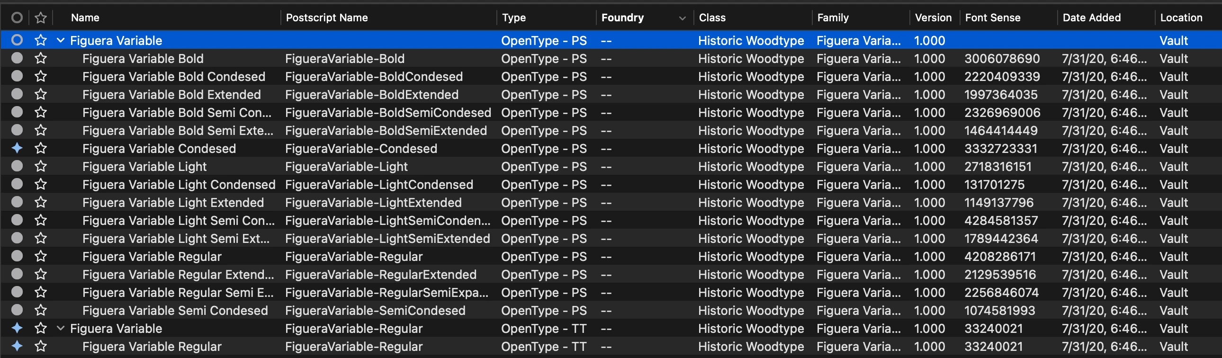Favorite the selected Figuera Variable family row
The width and height of the screenshot is (1222, 358).
41,40
